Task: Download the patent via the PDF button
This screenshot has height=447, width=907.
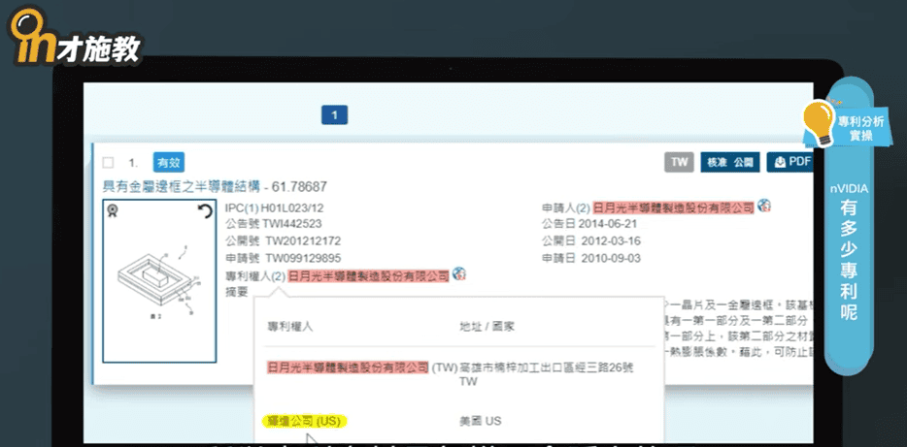Action: click(x=789, y=162)
